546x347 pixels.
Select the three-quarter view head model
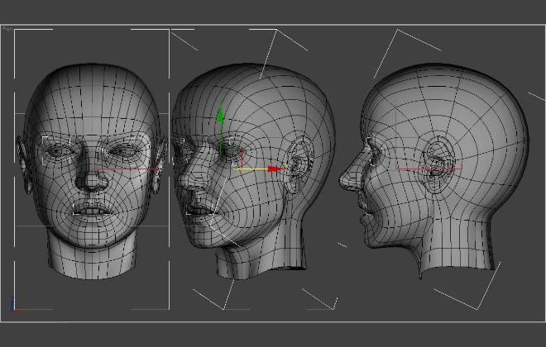pyautogui.click(x=253, y=170)
